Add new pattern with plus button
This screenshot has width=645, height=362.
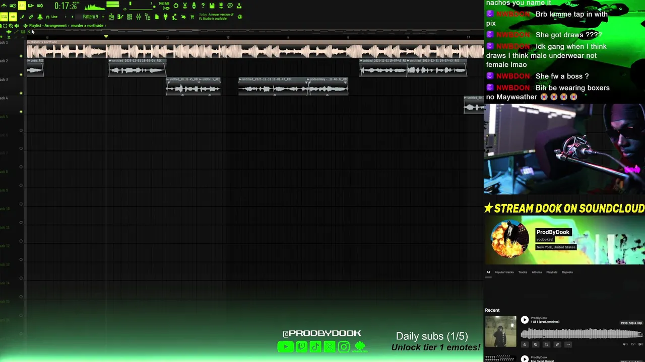tap(103, 17)
